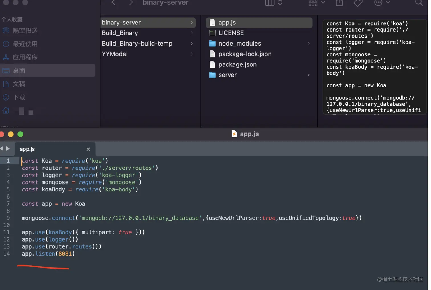The image size is (431, 290).
Task: Open the Finder grouping options dropdown
Action: click(x=316, y=3)
